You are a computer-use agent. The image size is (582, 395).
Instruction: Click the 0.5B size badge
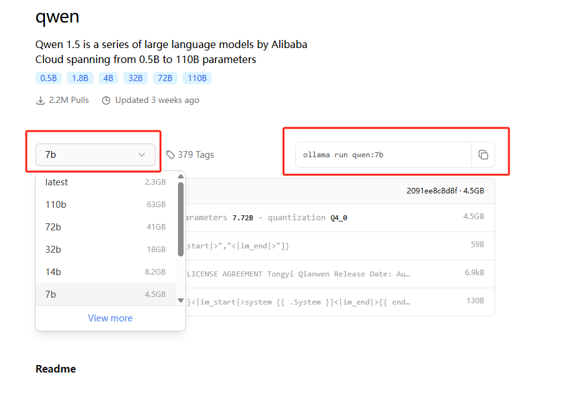click(49, 78)
